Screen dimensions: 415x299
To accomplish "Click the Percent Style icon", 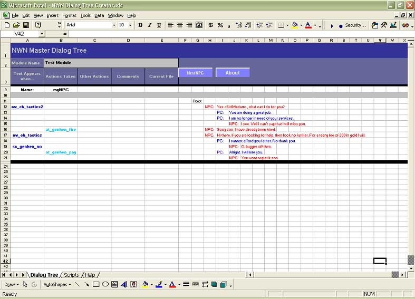I will (x=220, y=25).
